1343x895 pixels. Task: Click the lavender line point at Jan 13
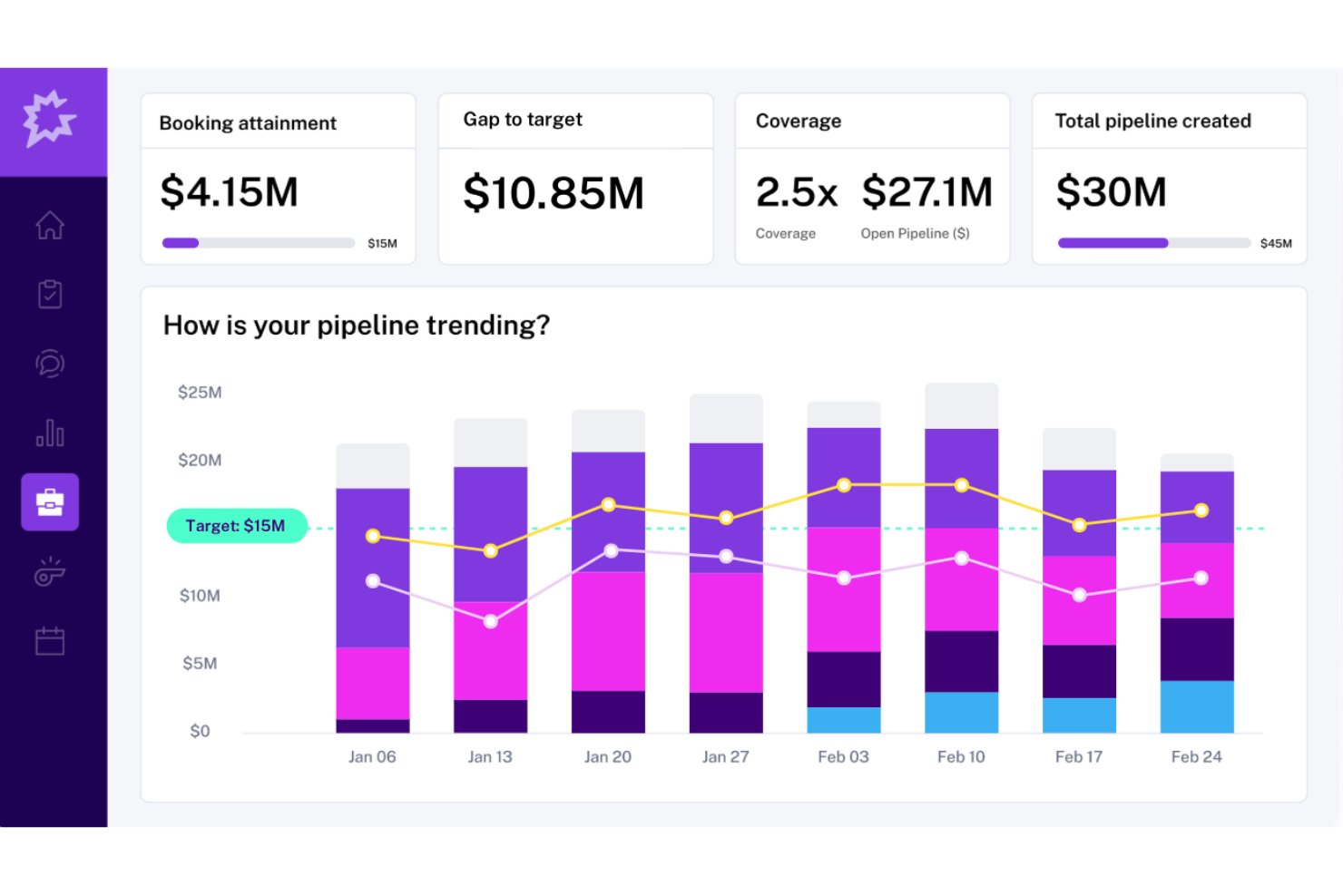[x=491, y=621]
